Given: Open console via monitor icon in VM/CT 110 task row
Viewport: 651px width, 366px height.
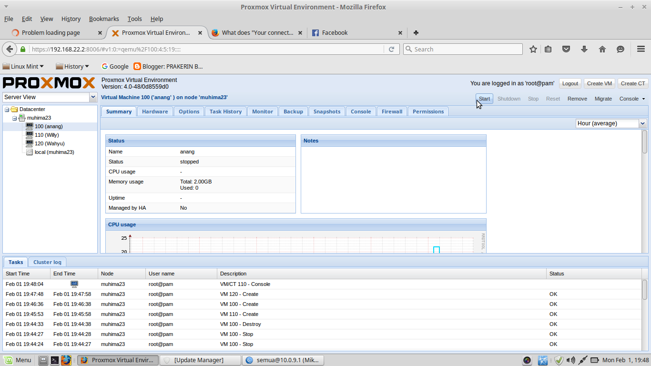Looking at the screenshot, I should (74, 284).
